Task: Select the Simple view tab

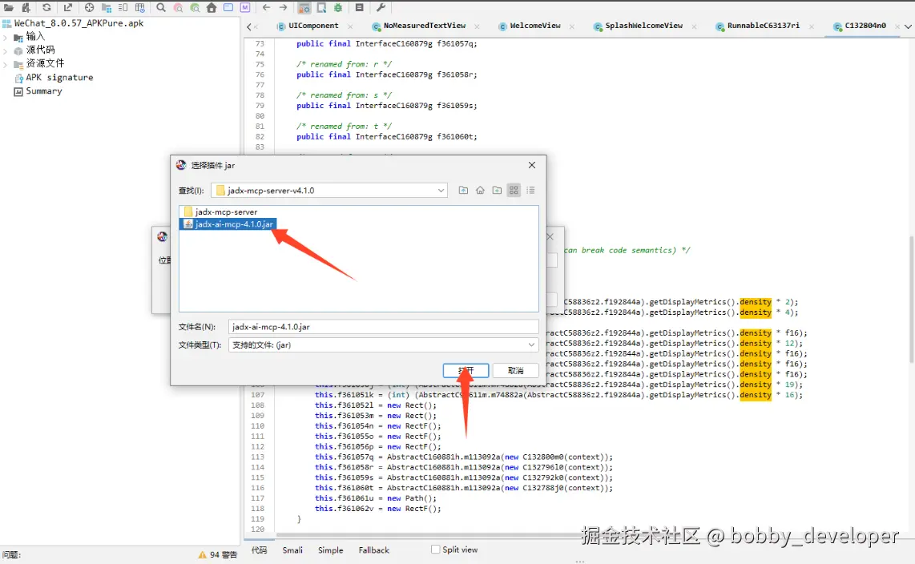Action: point(330,550)
